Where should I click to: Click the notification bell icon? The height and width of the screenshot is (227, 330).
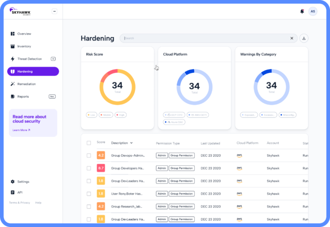[302, 11]
